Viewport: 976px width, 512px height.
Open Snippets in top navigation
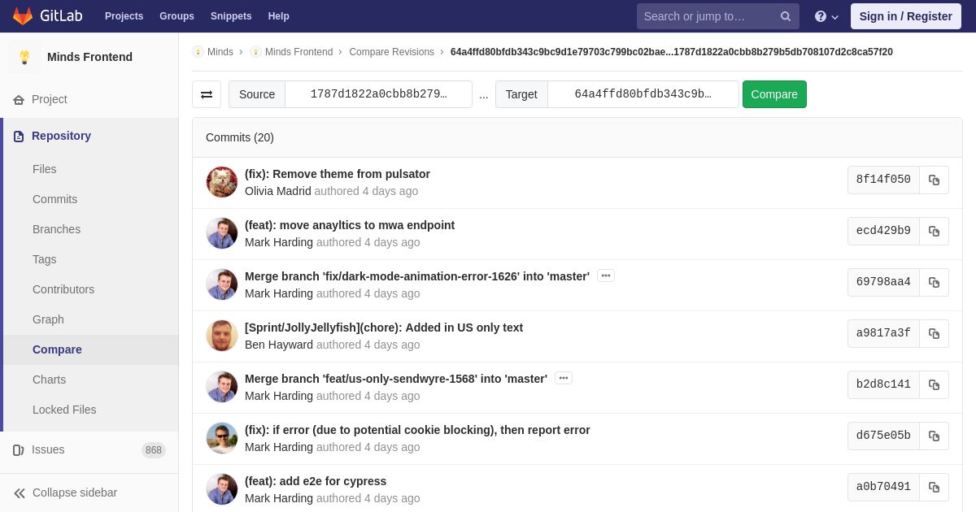[231, 16]
